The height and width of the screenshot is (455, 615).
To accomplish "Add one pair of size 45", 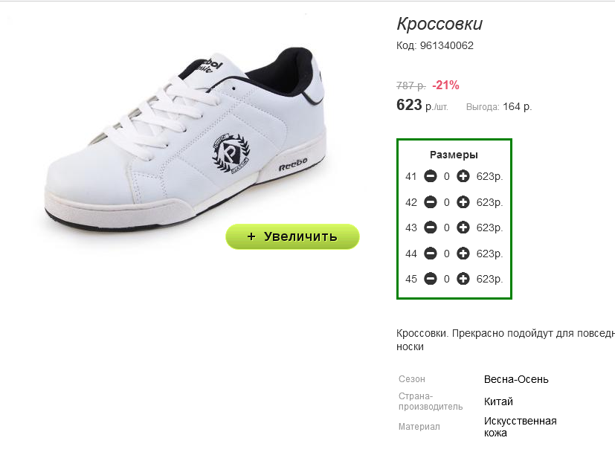I will tap(463, 279).
